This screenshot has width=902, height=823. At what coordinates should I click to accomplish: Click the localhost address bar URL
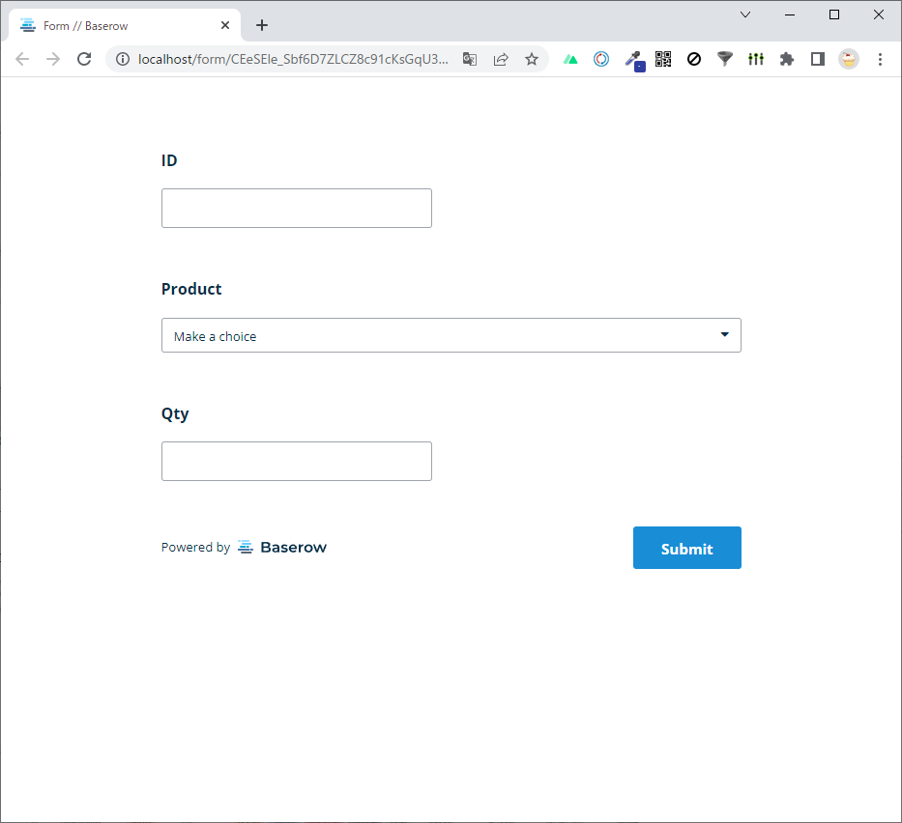293,59
